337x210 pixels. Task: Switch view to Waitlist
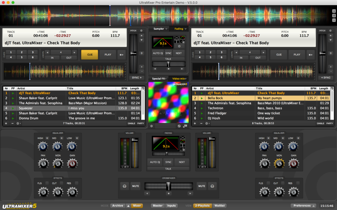pos(220,206)
